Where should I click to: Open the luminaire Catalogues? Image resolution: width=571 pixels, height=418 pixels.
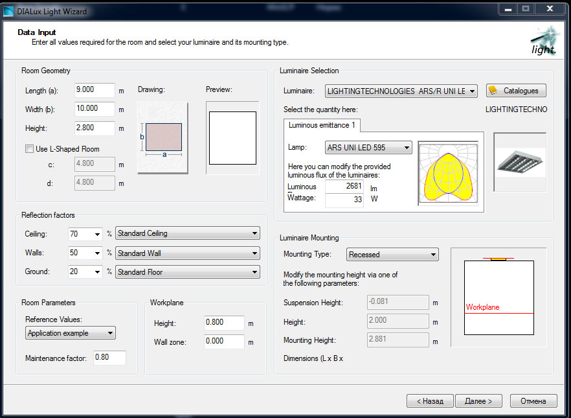click(x=516, y=91)
